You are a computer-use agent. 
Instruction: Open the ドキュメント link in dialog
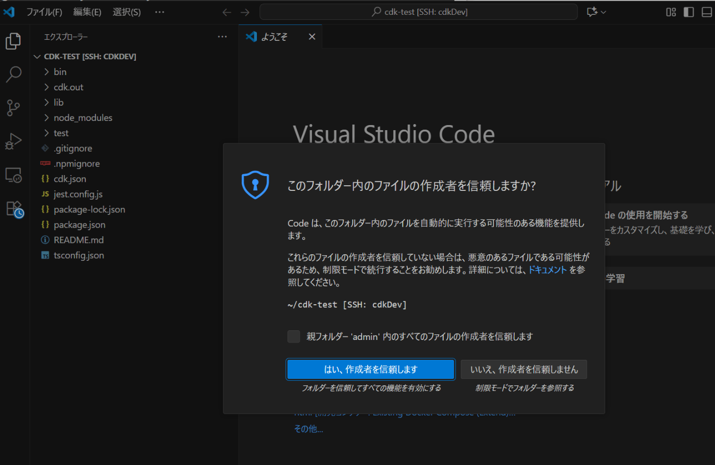point(547,270)
